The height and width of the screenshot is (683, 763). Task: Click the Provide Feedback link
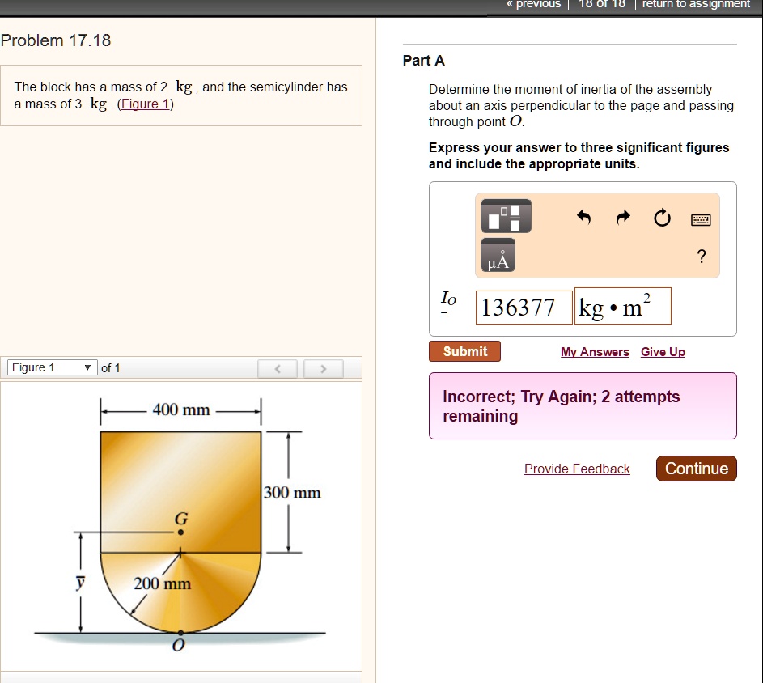pos(577,469)
